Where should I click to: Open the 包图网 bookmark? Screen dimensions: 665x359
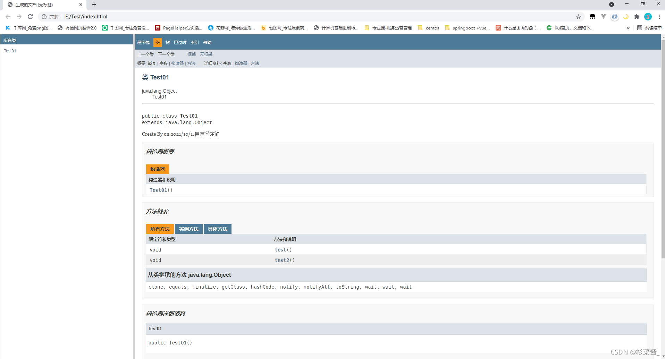click(284, 28)
